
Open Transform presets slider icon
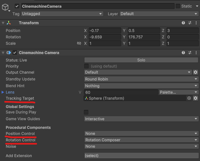point(190,23)
